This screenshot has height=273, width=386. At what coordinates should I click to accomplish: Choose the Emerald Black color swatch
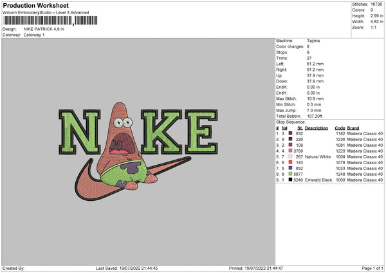(291, 180)
